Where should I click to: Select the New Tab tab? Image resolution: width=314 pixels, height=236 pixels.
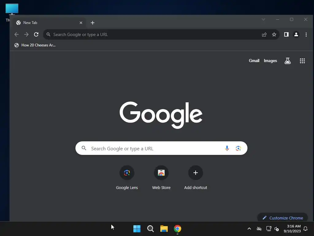[x=49, y=23]
